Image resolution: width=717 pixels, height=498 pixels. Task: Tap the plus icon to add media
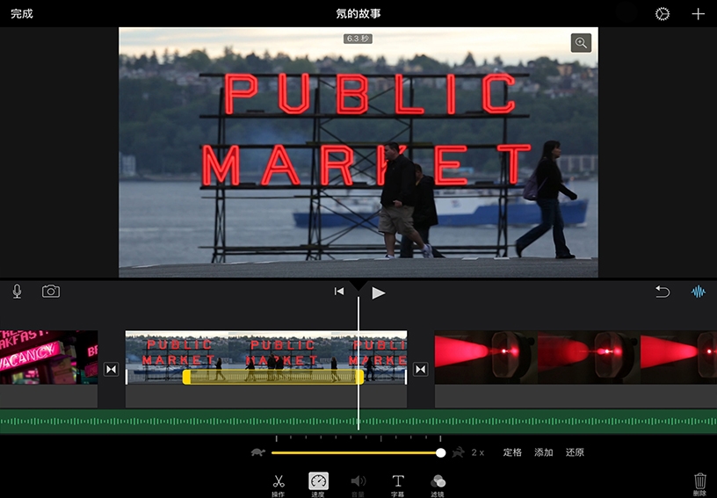coord(698,14)
